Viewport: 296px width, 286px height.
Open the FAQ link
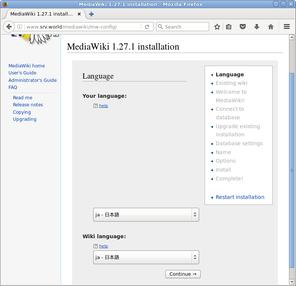coord(13,87)
